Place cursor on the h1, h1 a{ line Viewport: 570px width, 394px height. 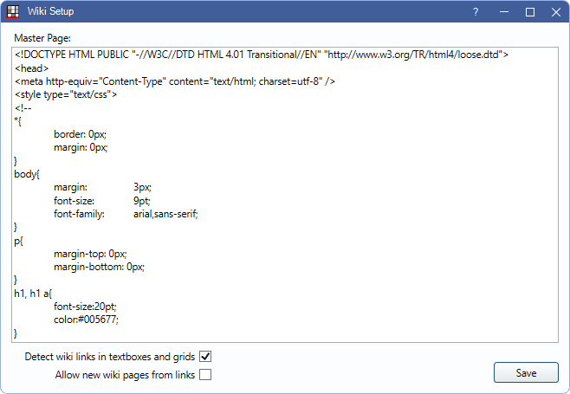pyautogui.click(x=35, y=294)
